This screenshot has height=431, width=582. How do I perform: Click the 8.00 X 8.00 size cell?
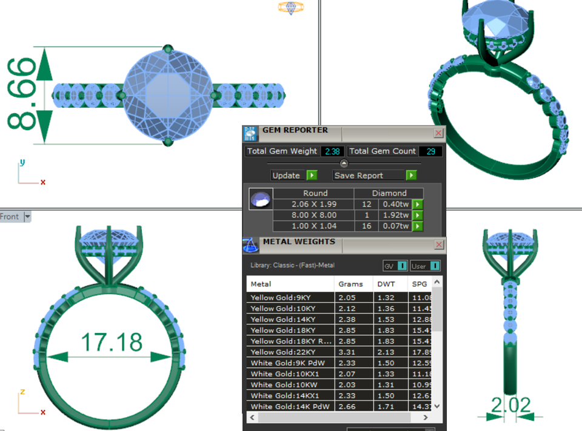coord(314,215)
